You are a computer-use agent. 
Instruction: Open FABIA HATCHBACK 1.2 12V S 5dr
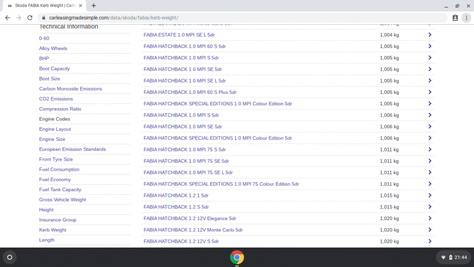(x=182, y=241)
